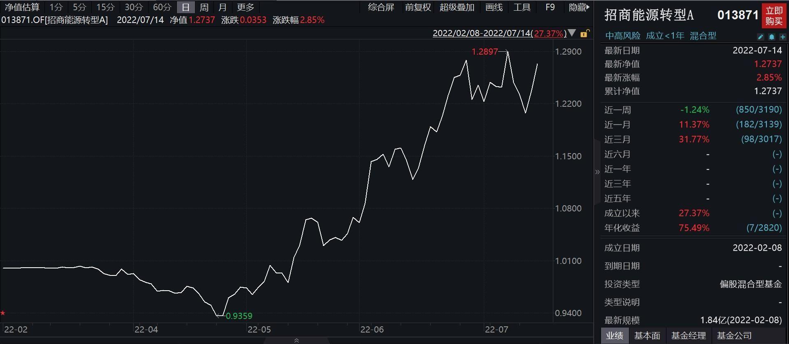
Task: Open 超级叠加 overlay tool
Action: 457,7
